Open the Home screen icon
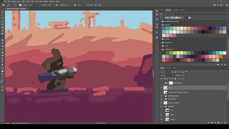The width and height of the screenshot is (229, 129). [3, 5]
